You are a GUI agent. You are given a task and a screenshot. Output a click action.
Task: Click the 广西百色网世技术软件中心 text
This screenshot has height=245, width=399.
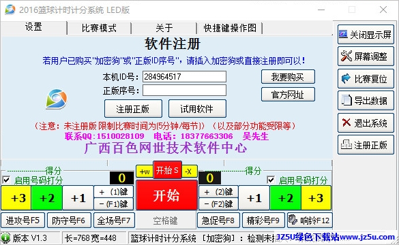pyautogui.click(x=166, y=148)
